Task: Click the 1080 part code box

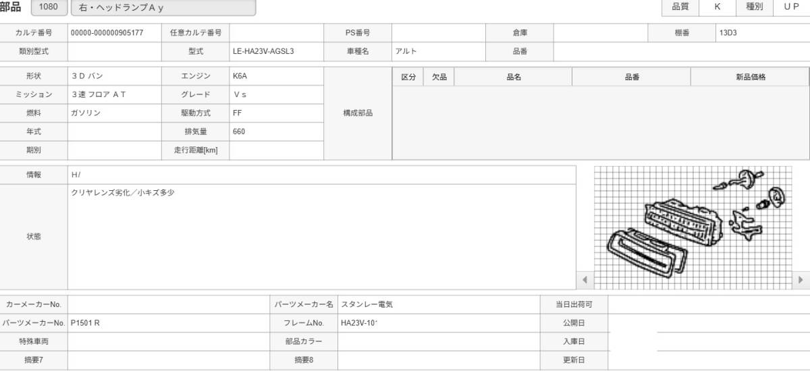Action: (x=49, y=7)
